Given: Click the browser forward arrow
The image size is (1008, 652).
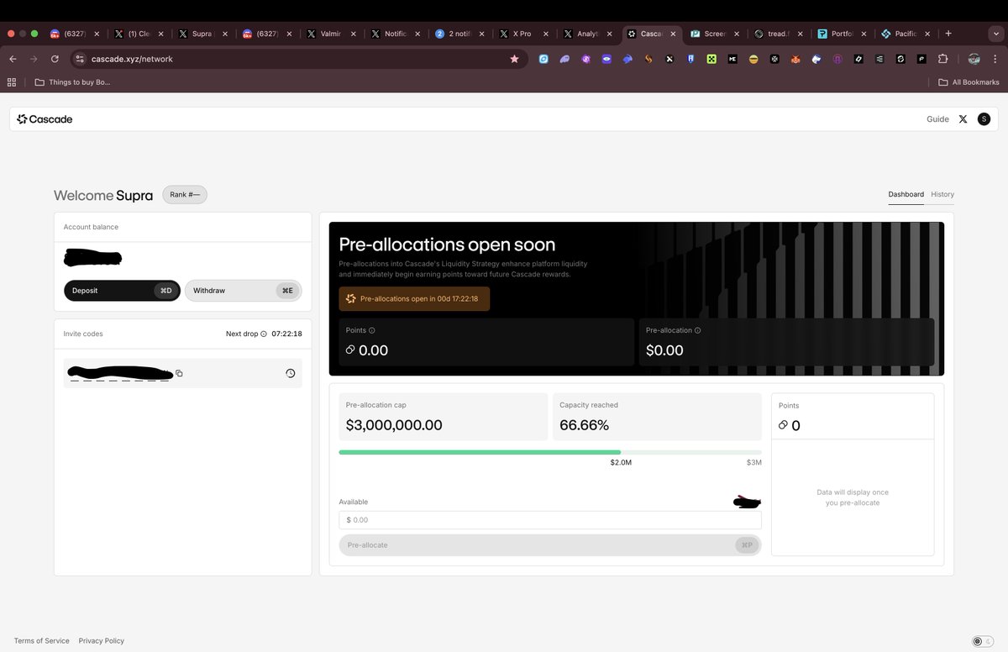Looking at the screenshot, I should pos(34,59).
